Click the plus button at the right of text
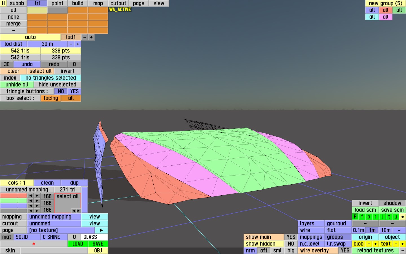 403,244
